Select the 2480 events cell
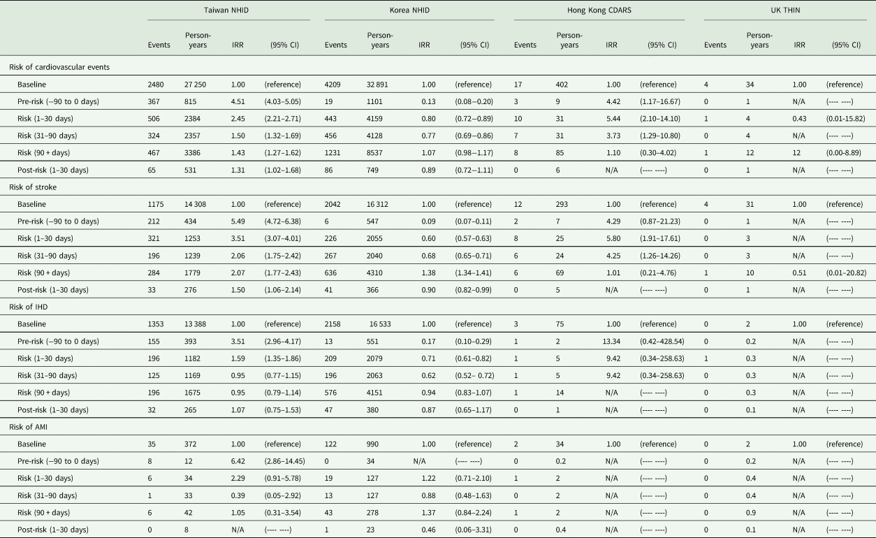 tap(159, 85)
